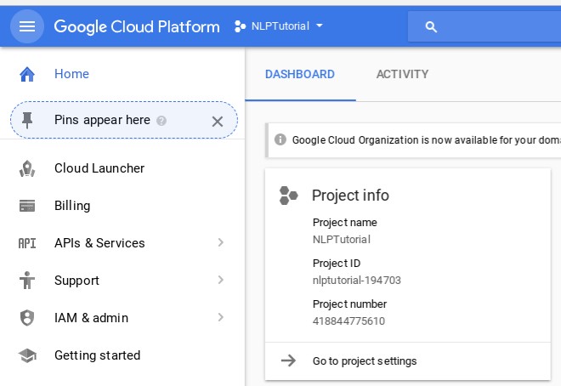Click the Project info card heading
Viewport: 561px width, 386px height.
coord(350,196)
